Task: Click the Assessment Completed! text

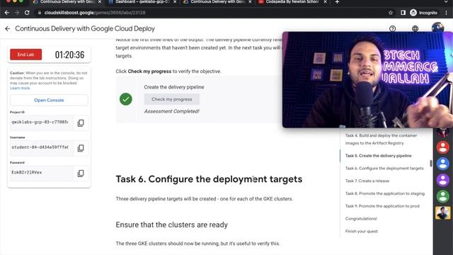Action: [171, 111]
